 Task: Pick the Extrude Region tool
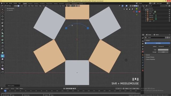click(x=2, y=37)
